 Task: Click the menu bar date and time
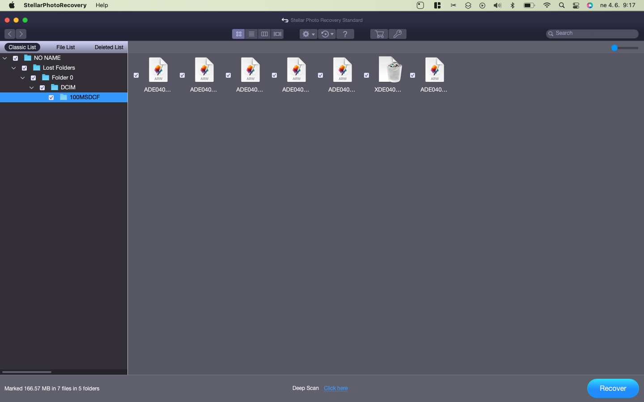(618, 5)
